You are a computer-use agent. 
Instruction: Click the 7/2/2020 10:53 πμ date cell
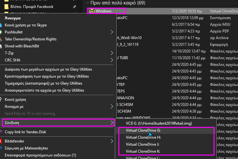(x=187, y=11)
